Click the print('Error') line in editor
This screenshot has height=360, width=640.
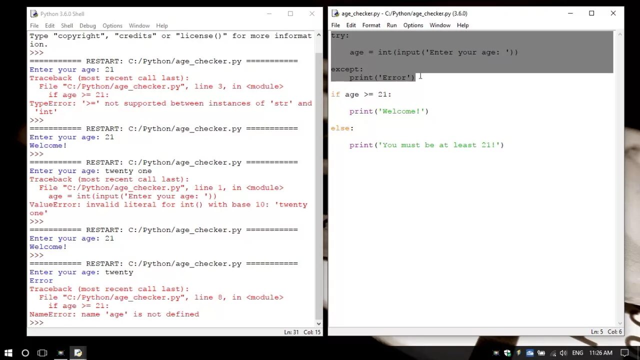pyautogui.click(x=382, y=77)
